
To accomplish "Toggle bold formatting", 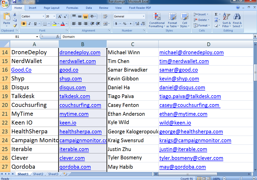I will tap(23, 23).
